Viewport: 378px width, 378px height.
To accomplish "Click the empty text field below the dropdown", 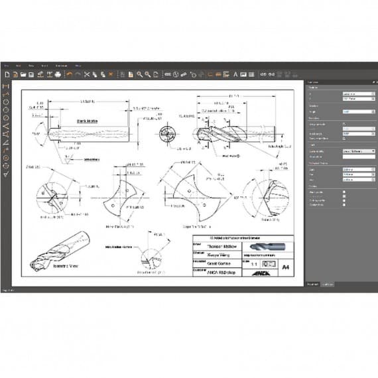I will click(359, 157).
